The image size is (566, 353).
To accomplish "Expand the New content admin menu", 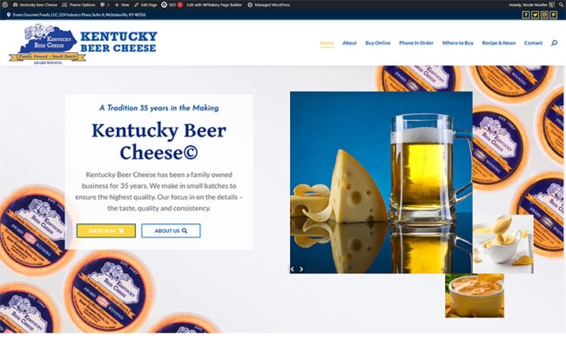I will 122,4.
